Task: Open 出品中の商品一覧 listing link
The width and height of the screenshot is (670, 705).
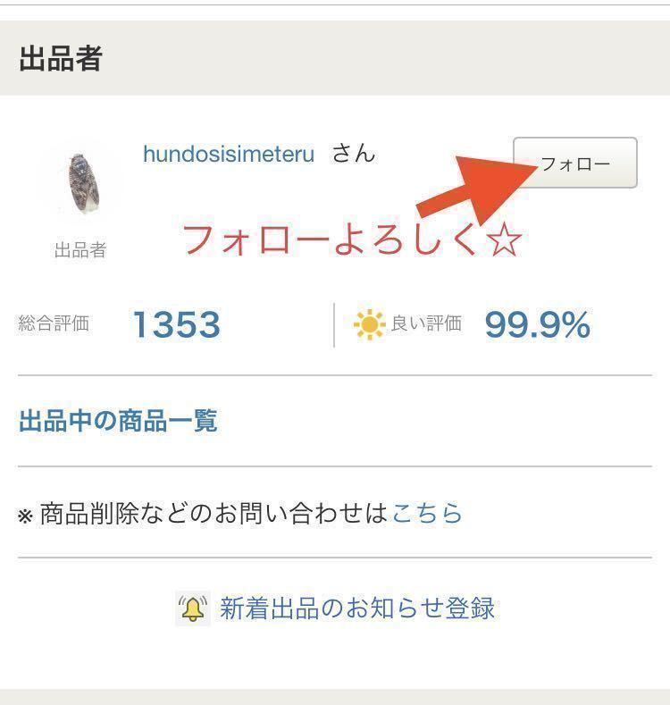Action: point(118,421)
